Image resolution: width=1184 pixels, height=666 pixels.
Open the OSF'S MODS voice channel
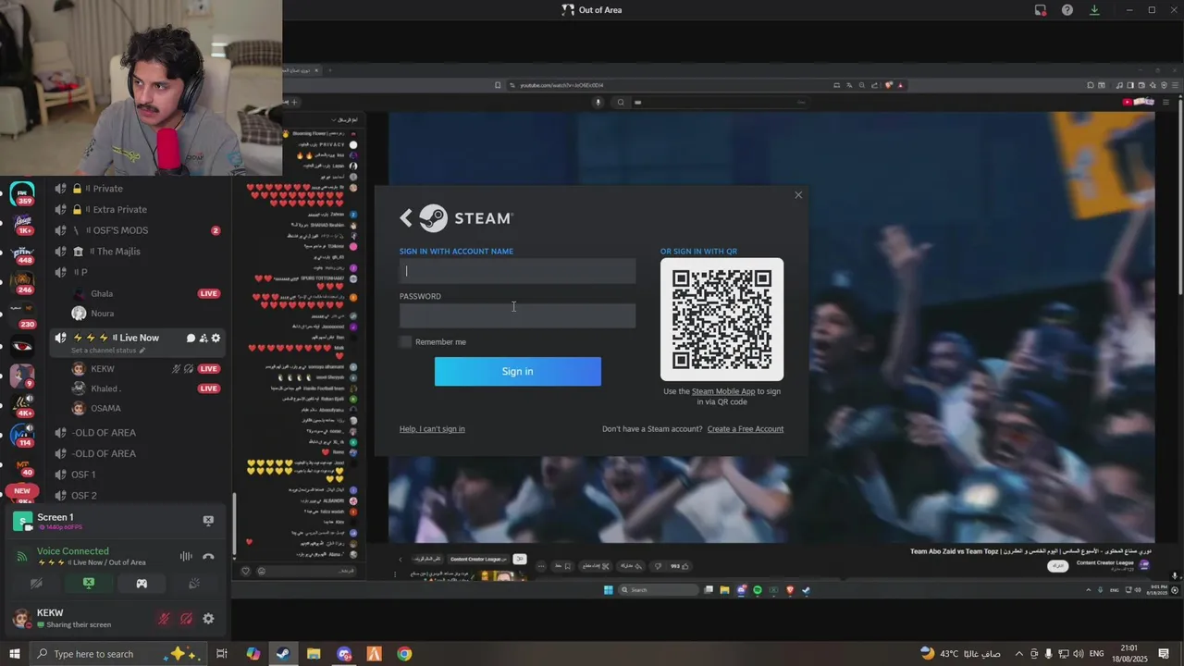(x=139, y=230)
